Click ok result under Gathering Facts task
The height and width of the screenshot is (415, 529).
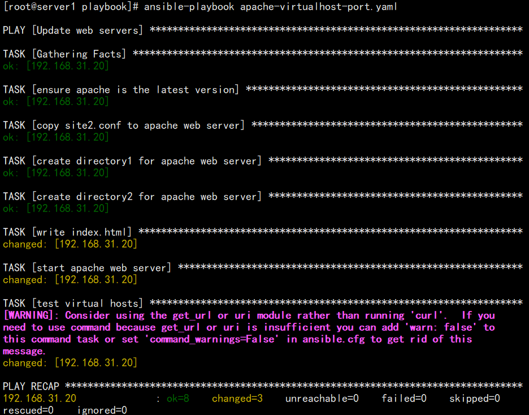click(x=56, y=66)
